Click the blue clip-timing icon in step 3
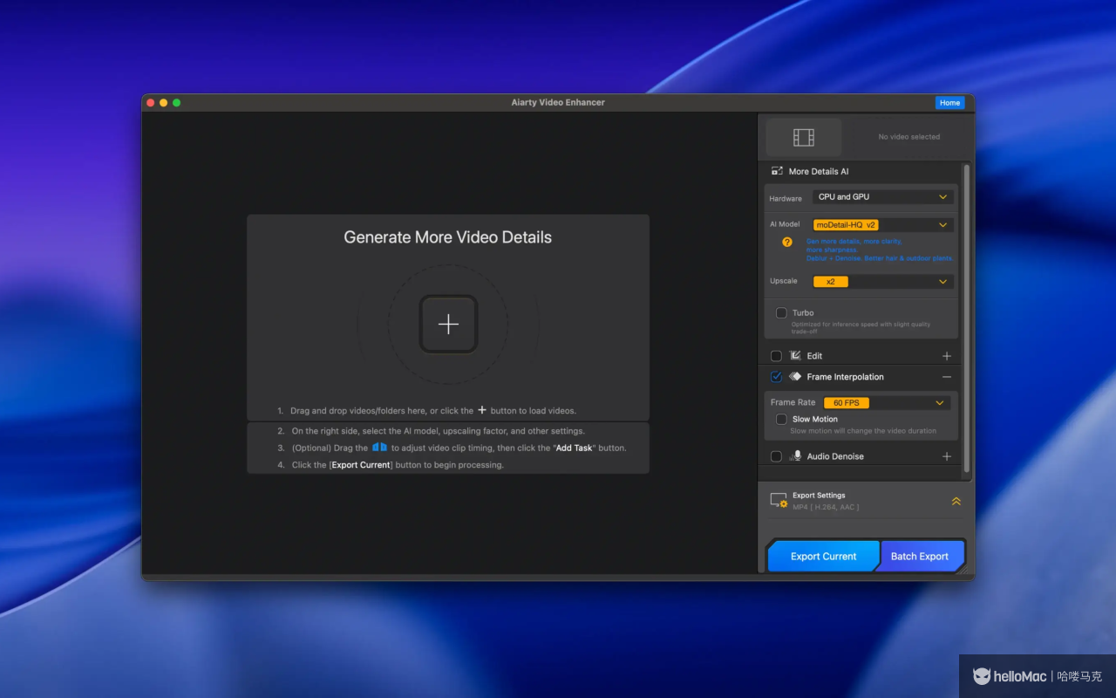 379,447
